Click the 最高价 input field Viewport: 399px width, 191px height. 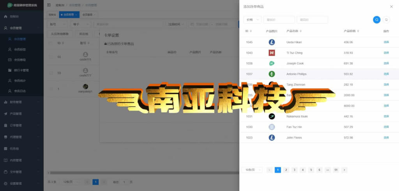click(x=312, y=19)
